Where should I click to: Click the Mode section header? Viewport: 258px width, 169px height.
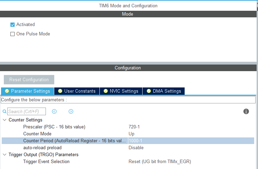pos(128,14)
